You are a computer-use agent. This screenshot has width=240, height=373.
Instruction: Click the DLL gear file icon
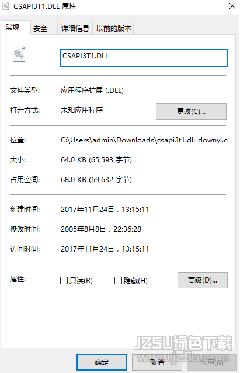[19, 54]
